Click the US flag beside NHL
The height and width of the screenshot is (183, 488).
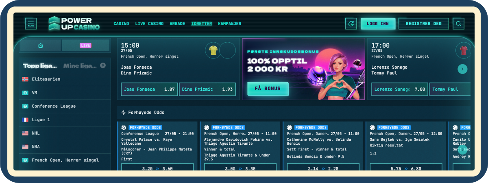tap(25, 133)
